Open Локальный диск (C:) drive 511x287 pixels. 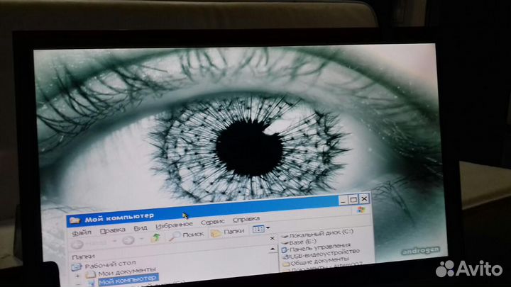pyautogui.click(x=321, y=232)
